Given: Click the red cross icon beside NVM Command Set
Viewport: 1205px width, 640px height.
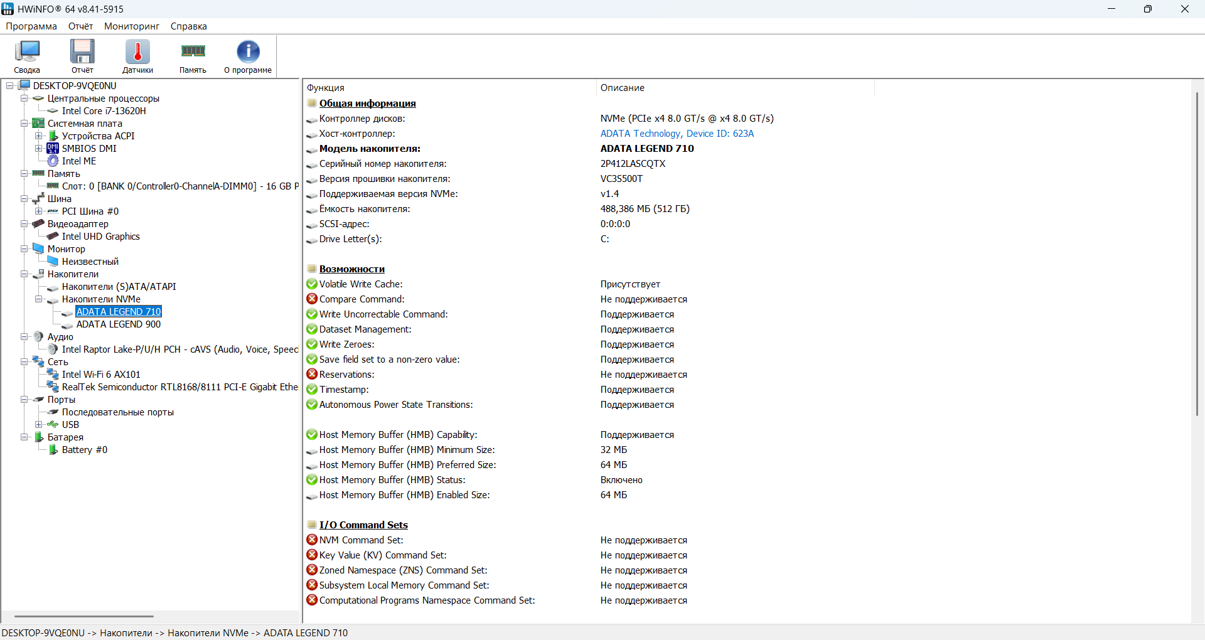Looking at the screenshot, I should pos(312,540).
